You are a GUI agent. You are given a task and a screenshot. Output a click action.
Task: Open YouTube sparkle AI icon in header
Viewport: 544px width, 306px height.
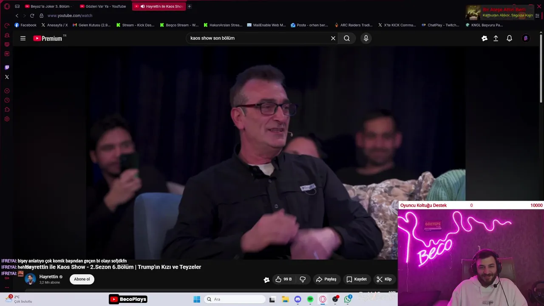(484, 38)
